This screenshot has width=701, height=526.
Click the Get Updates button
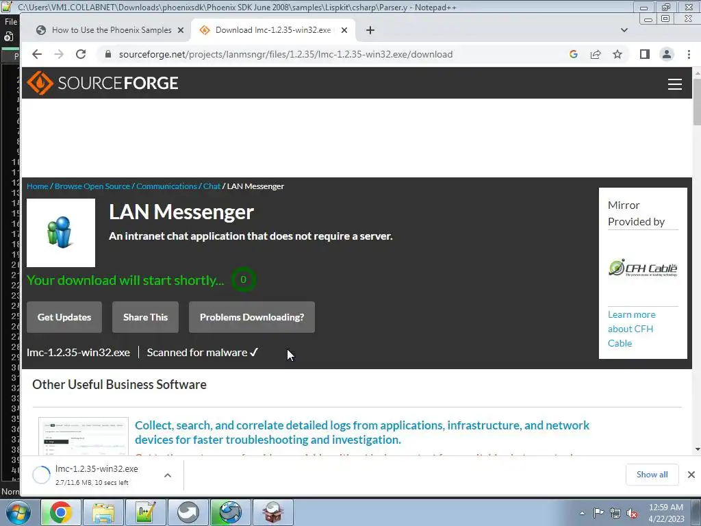(64, 317)
